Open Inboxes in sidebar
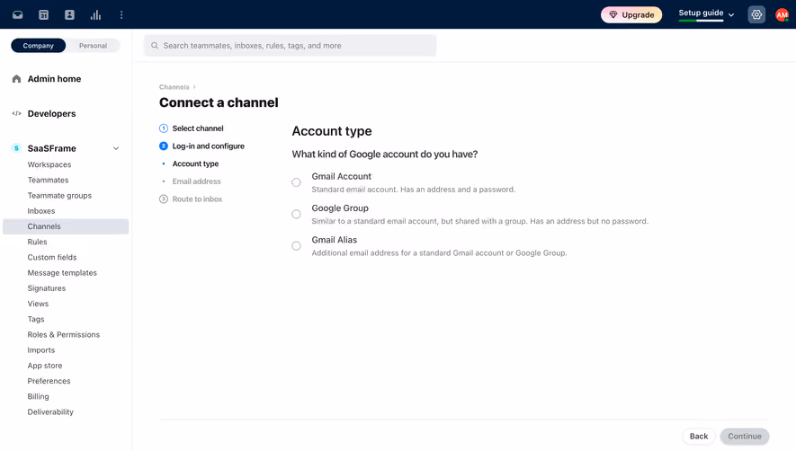796x451 pixels. pyautogui.click(x=41, y=211)
